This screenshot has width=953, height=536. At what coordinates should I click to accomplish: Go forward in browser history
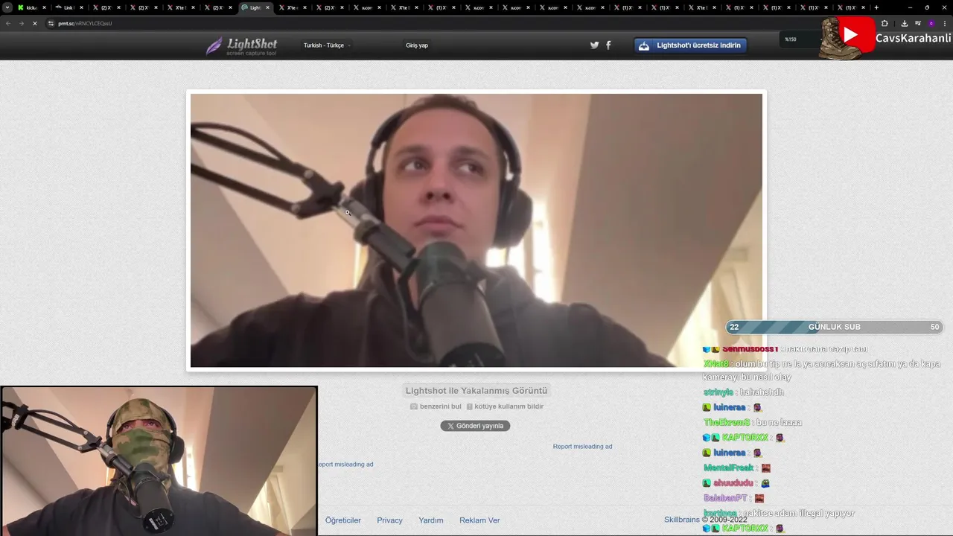click(x=21, y=23)
